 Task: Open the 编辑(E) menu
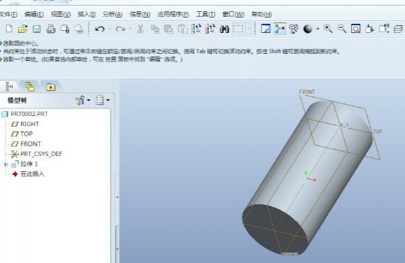tap(34, 14)
